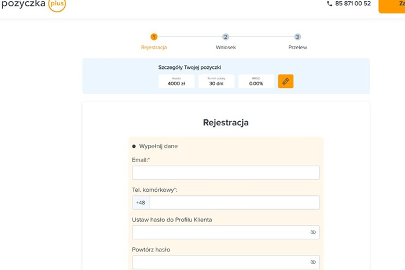
Task: Go to the Wniosek step label
Action: [226, 48]
